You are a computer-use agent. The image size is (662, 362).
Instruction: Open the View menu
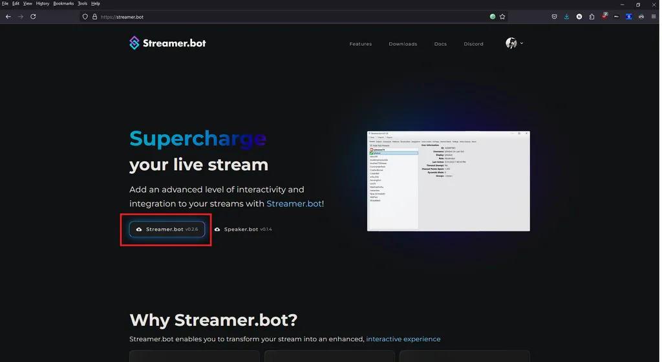tap(27, 3)
